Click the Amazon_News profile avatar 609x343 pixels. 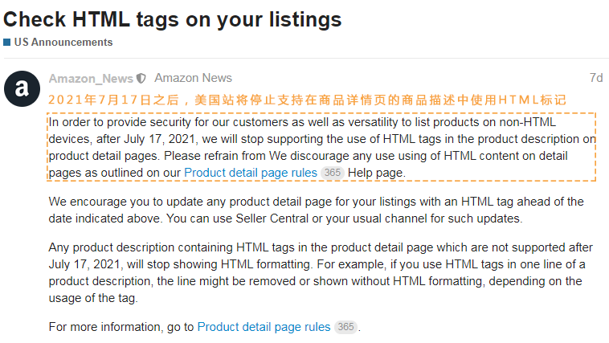(22, 88)
